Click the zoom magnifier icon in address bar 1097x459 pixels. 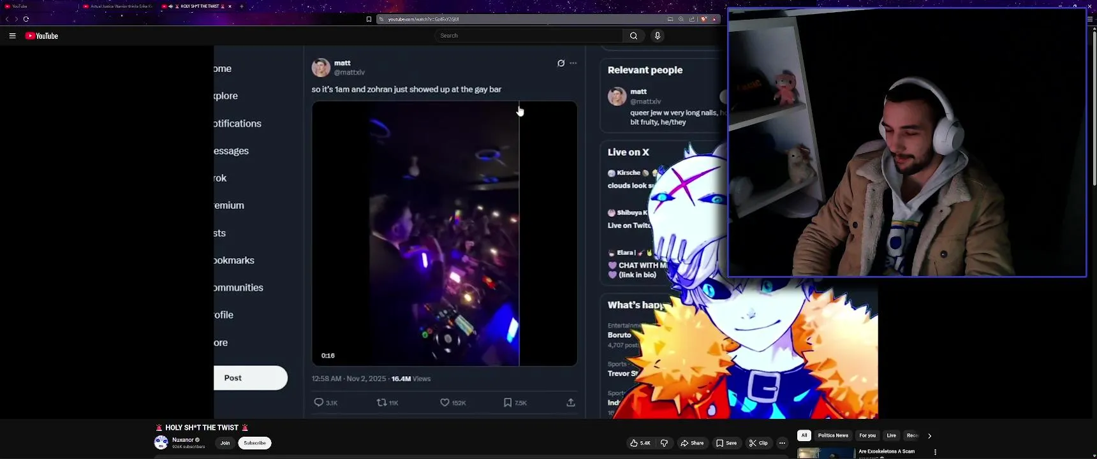pyautogui.click(x=681, y=19)
